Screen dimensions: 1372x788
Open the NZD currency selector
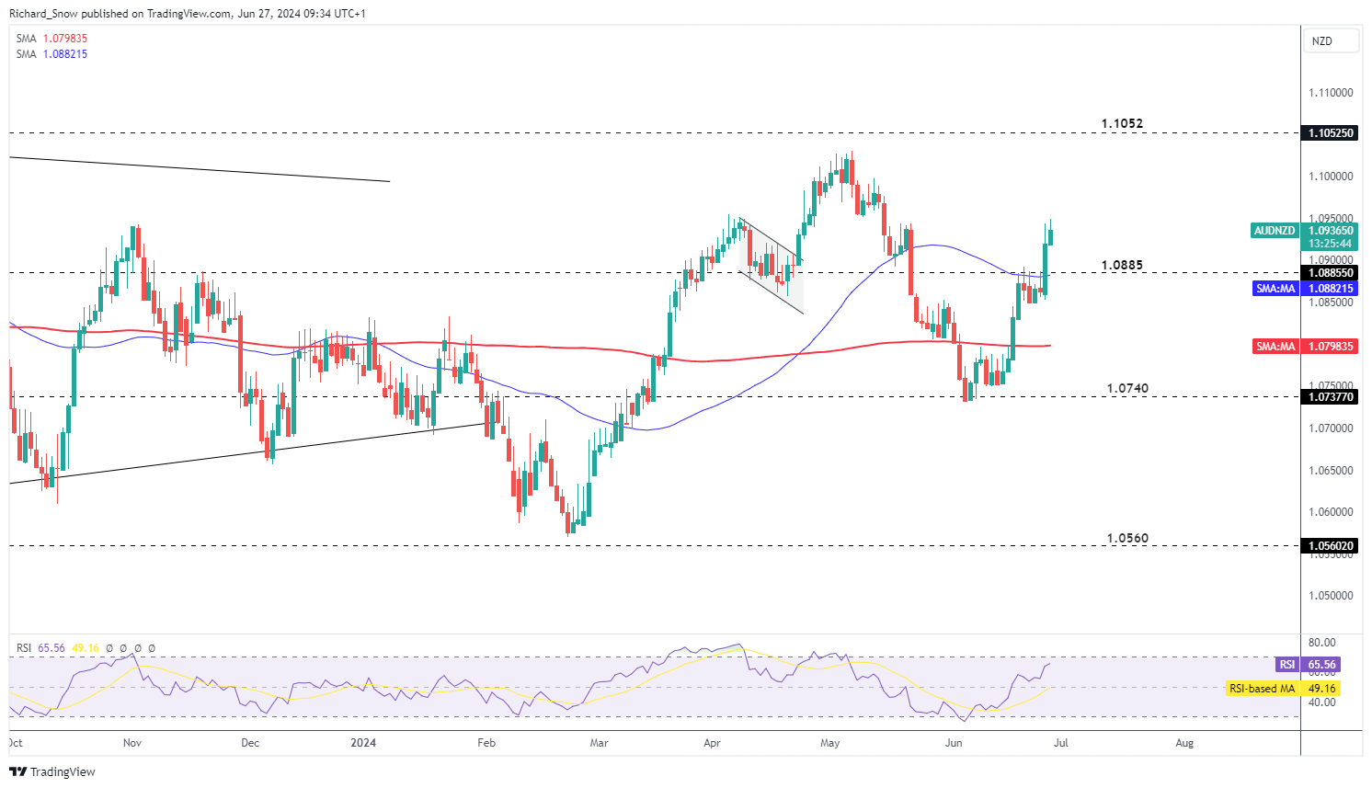point(1330,41)
